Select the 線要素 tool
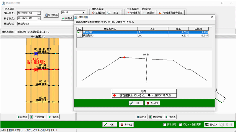Image resolution: width=236 pixels, height=132 pixels. click(x=148, y=13)
